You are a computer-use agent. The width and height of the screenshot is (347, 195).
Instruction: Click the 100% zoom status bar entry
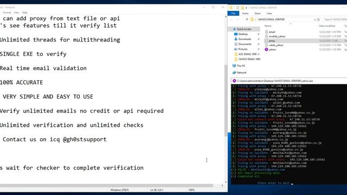pos(191,190)
